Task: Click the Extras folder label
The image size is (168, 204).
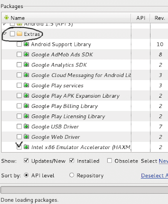Action: tap(32, 34)
